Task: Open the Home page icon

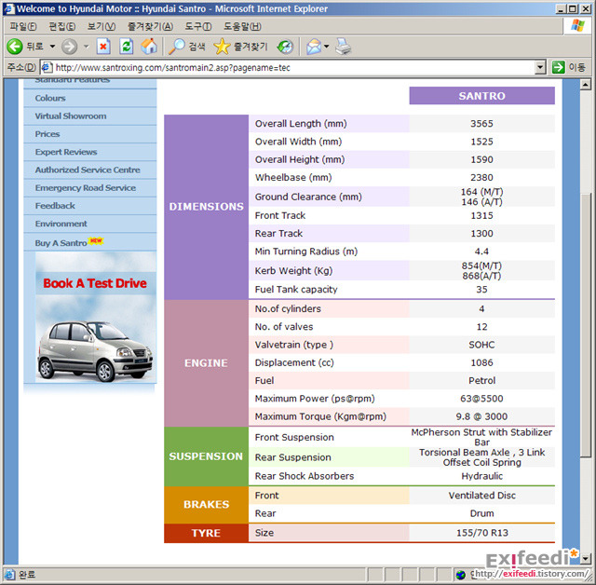Action: tap(149, 47)
